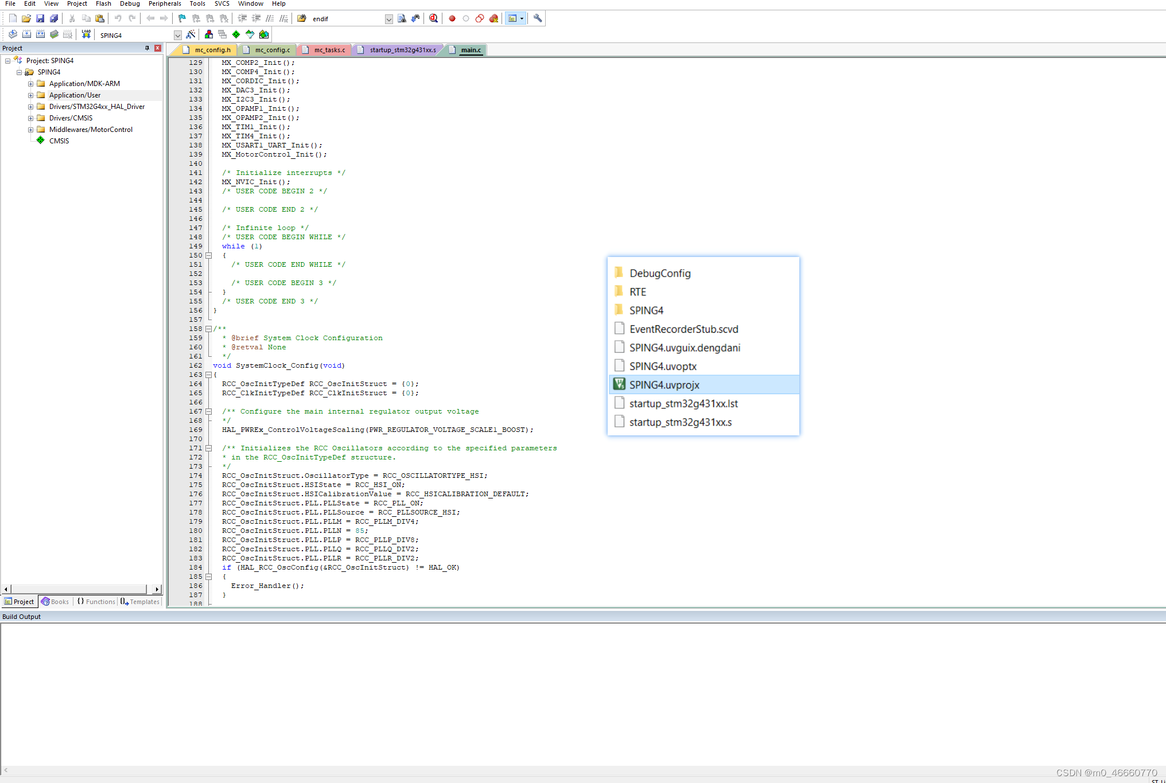
Task: Select SPING4.uvoptx file in list
Action: [663, 366]
